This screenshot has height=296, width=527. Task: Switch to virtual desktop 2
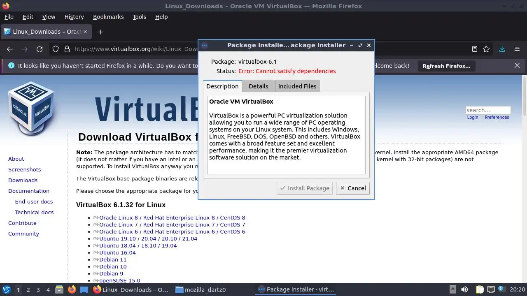pyautogui.click(x=28, y=289)
